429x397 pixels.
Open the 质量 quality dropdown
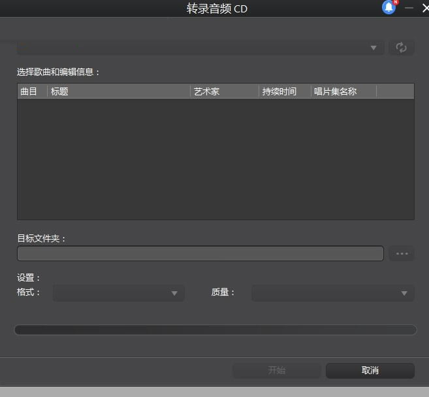pyautogui.click(x=333, y=293)
